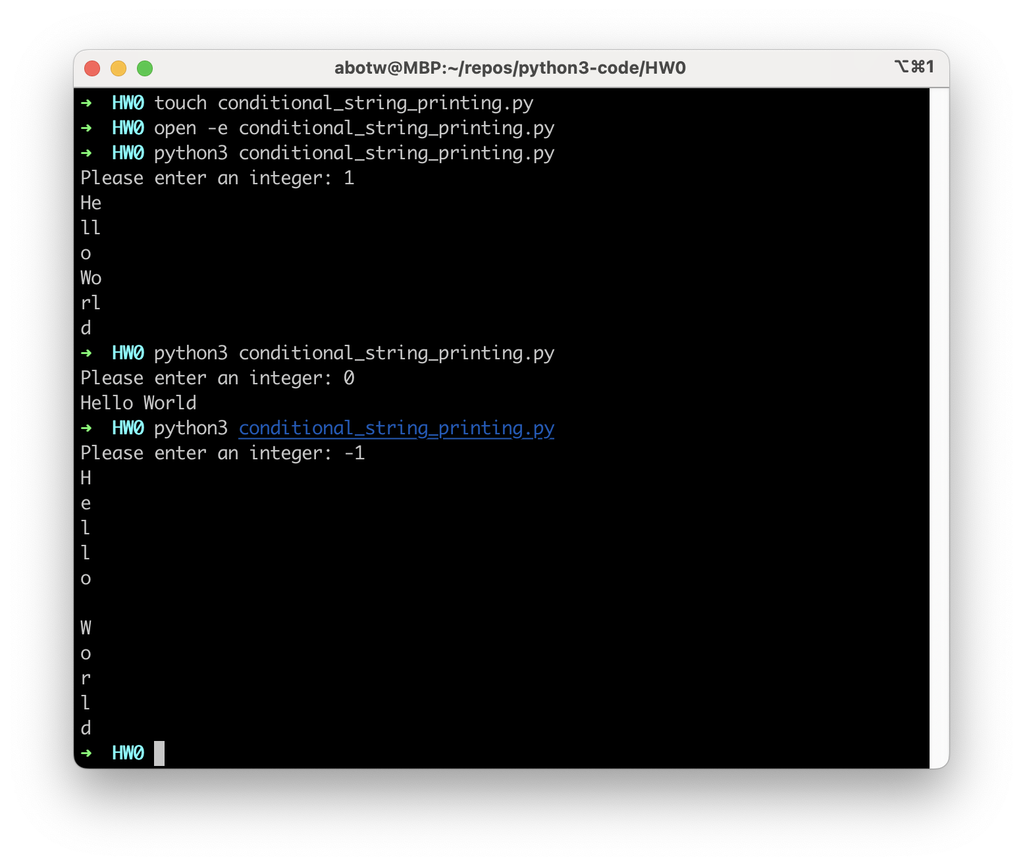This screenshot has height=866, width=1023.
Task: Click the ⌥⌘1 shortcut indicator in title bar
Action: click(914, 66)
